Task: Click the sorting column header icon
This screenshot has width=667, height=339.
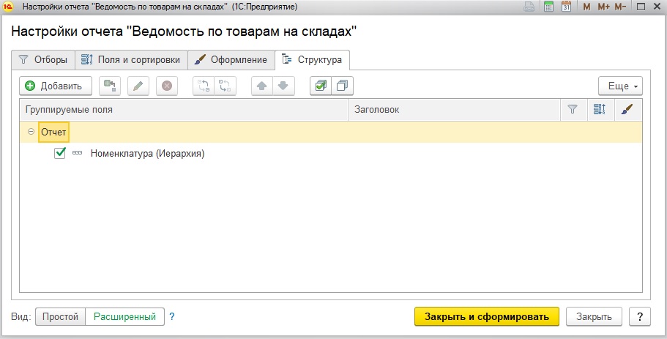Action: (x=600, y=110)
